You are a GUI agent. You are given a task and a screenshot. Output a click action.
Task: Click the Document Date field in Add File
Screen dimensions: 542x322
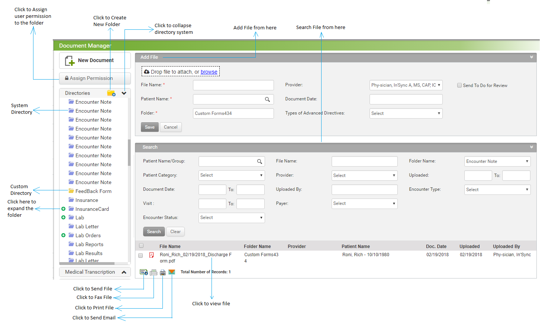pyautogui.click(x=406, y=99)
